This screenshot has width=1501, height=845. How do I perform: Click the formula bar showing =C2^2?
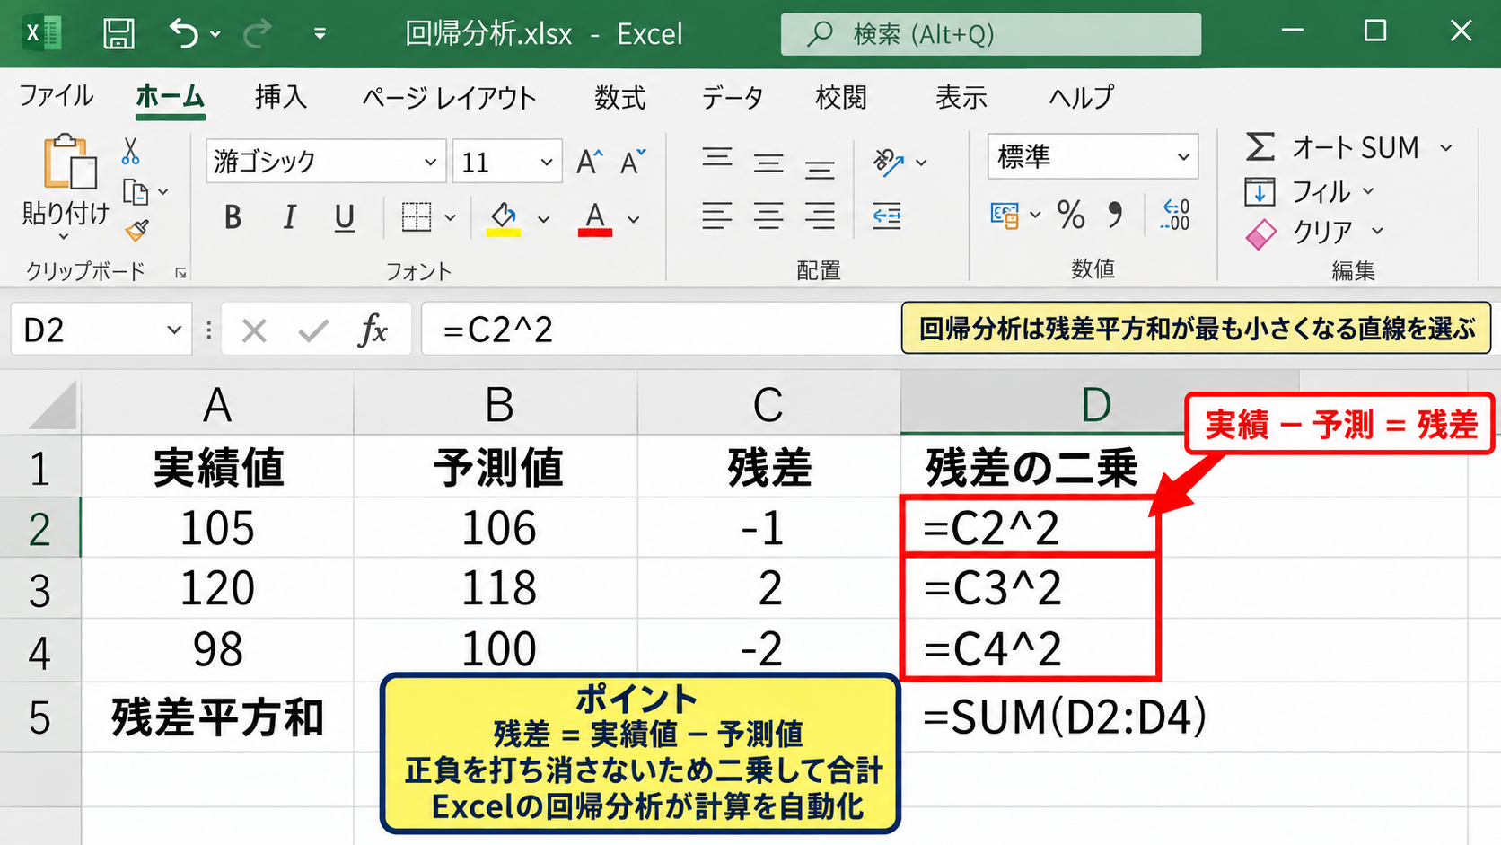(661, 330)
